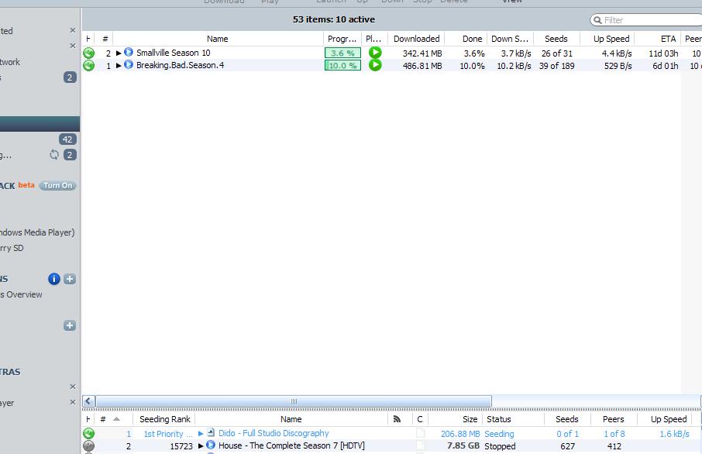Expand the Smallville Season 10 torrent row
Image resolution: width=702 pixels, height=454 pixels.
pyautogui.click(x=119, y=53)
